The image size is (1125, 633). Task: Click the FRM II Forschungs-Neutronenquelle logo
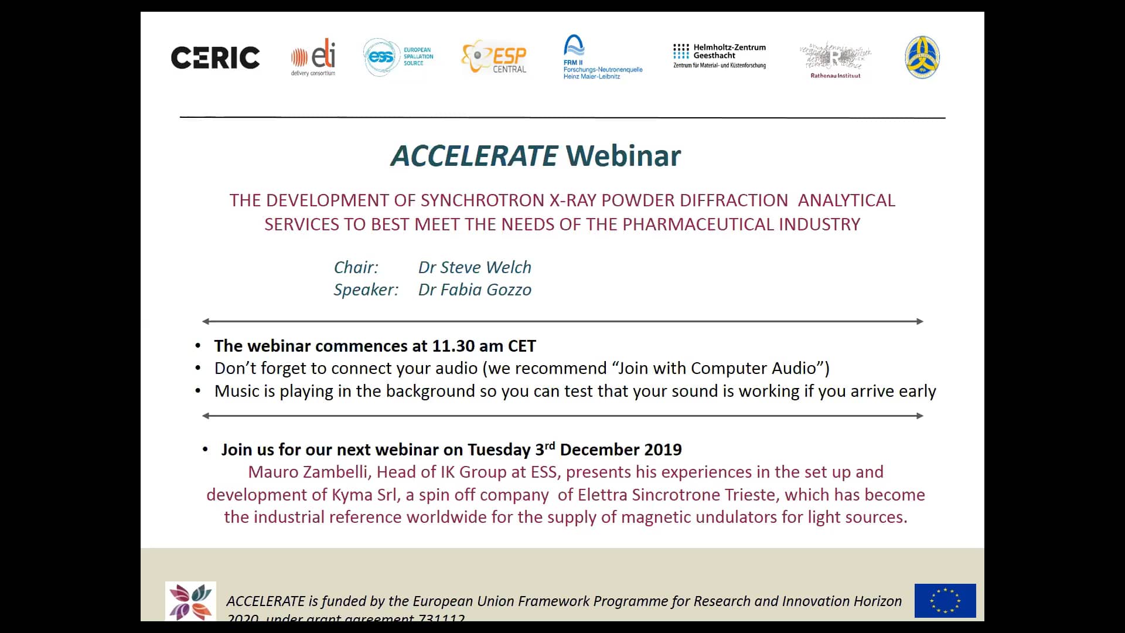coord(602,57)
